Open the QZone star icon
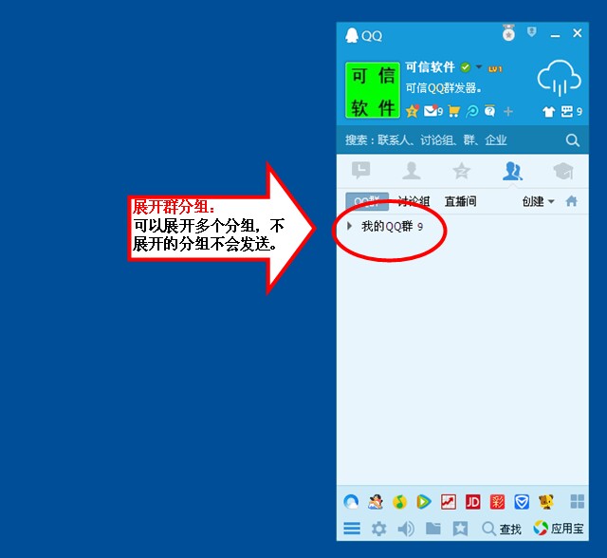This screenshot has height=558, width=607. pos(413,111)
